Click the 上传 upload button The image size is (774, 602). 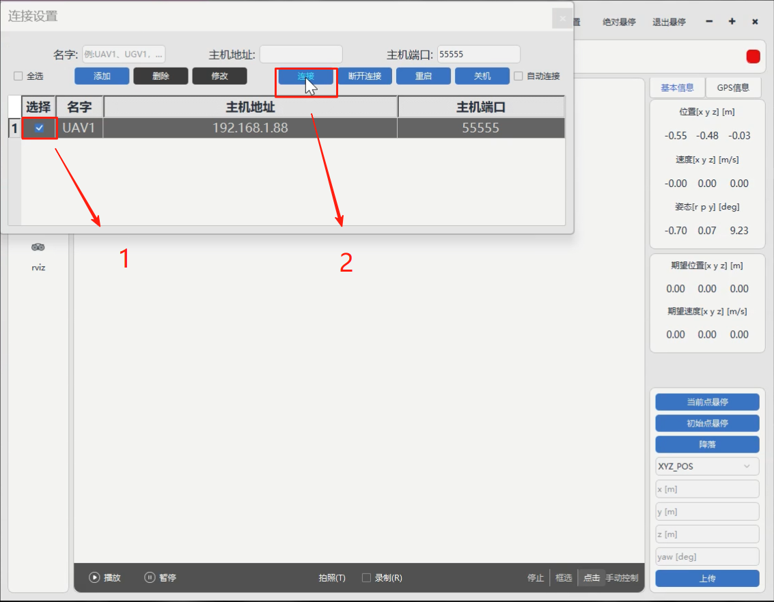coord(707,578)
